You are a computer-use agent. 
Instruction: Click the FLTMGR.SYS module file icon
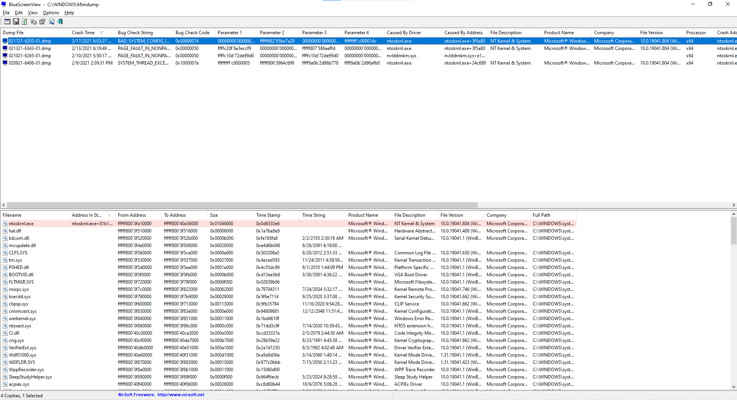[x=5, y=282]
